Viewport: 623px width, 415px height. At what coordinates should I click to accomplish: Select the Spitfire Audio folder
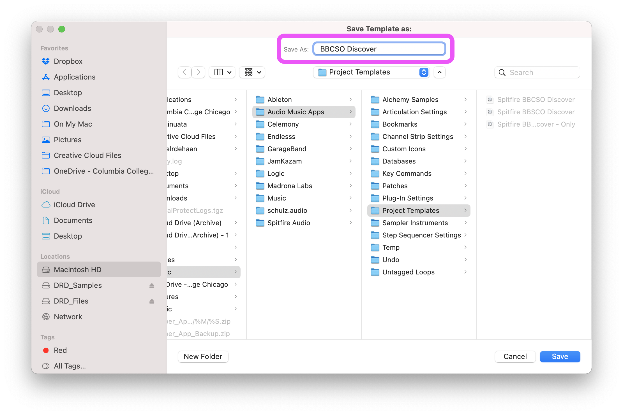pyautogui.click(x=289, y=223)
